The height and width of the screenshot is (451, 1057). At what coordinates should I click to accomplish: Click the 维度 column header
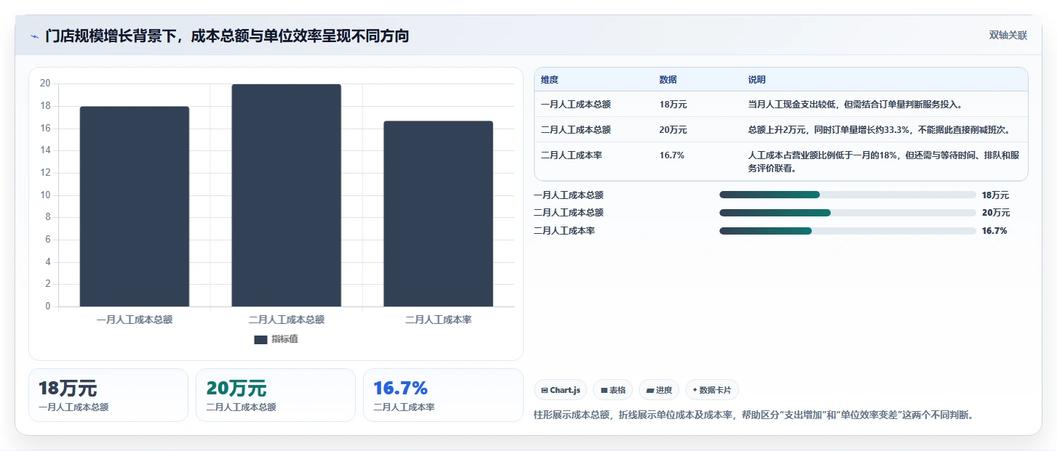coord(550,80)
